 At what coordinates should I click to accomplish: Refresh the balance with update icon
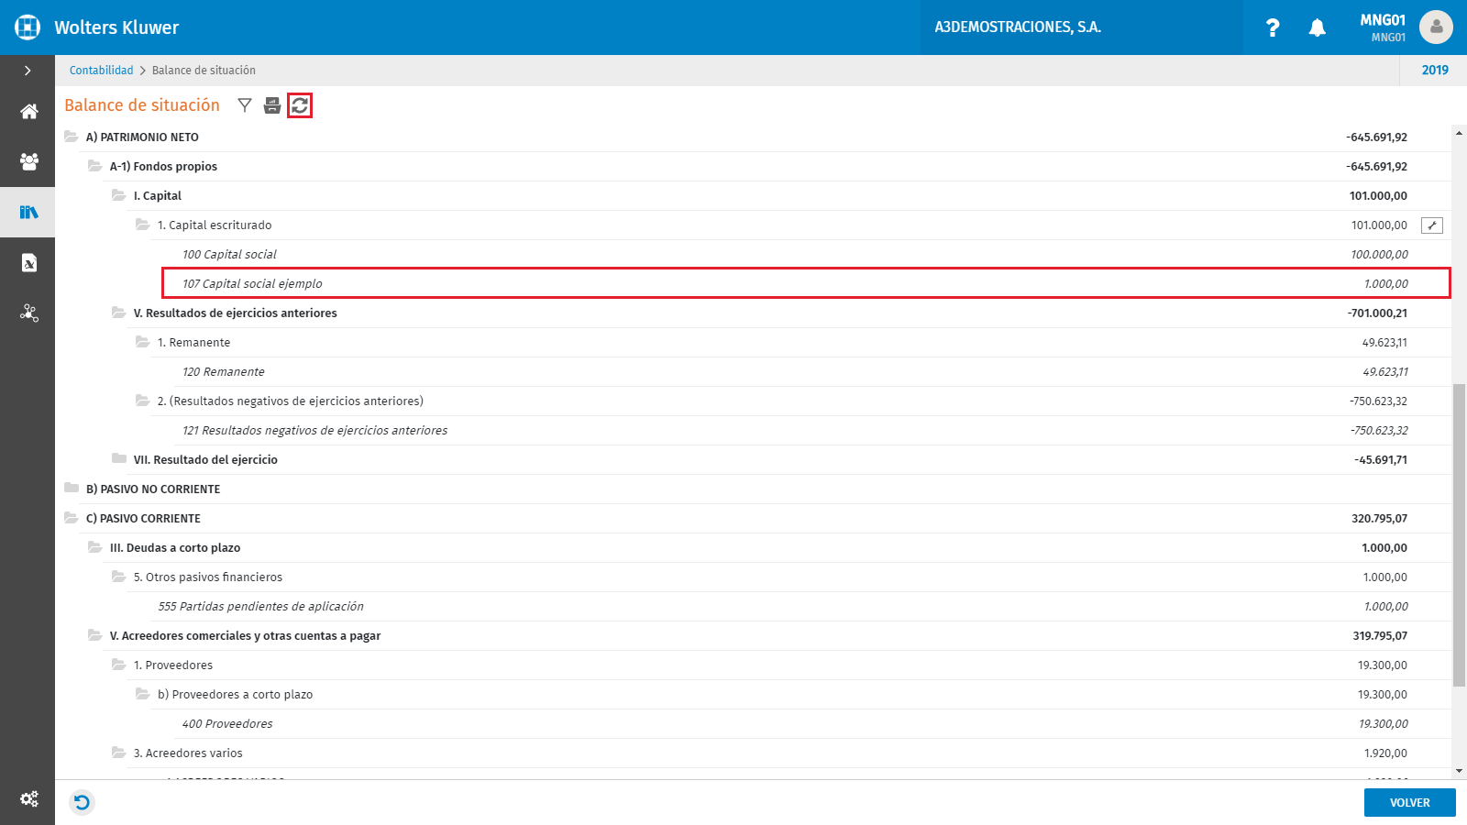click(x=300, y=105)
